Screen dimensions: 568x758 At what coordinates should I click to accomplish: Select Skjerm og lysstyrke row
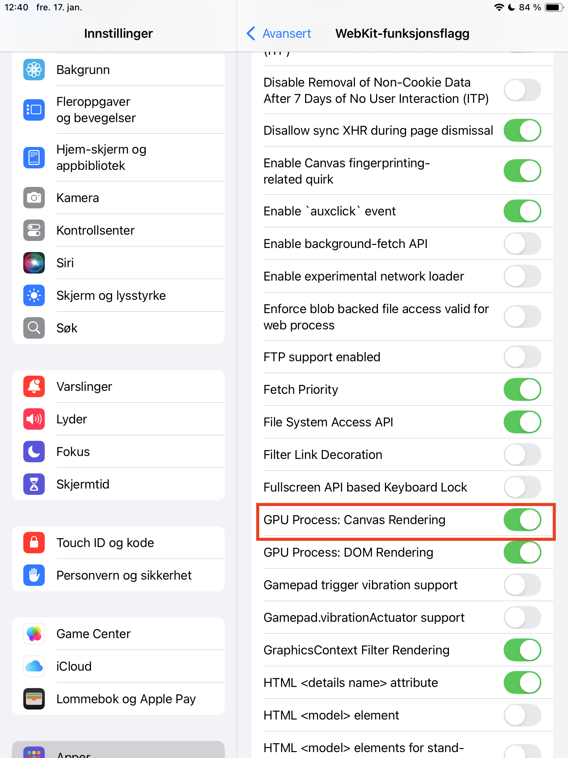click(x=118, y=295)
